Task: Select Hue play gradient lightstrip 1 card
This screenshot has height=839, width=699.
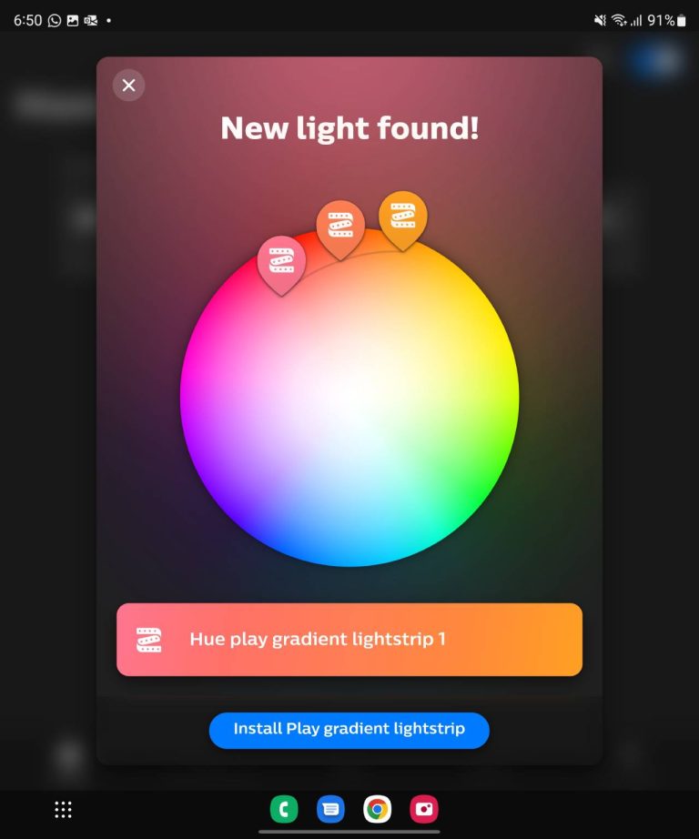Action: pyautogui.click(x=349, y=640)
